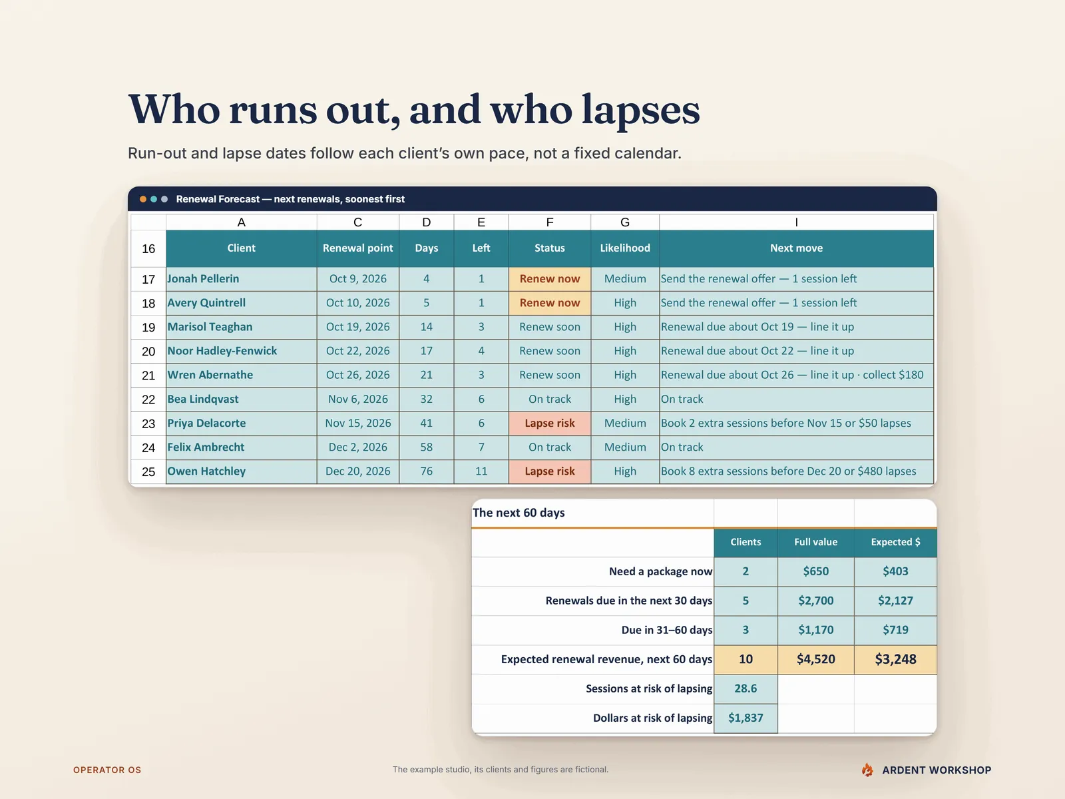Click the $650 full value cell
This screenshot has height=799, width=1065.
click(x=816, y=571)
